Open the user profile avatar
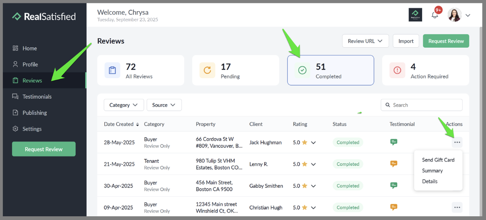The image size is (486, 220). pyautogui.click(x=454, y=15)
